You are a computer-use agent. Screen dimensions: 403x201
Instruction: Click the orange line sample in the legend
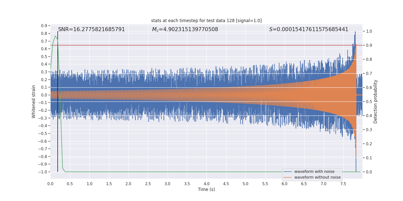[x=287, y=177]
